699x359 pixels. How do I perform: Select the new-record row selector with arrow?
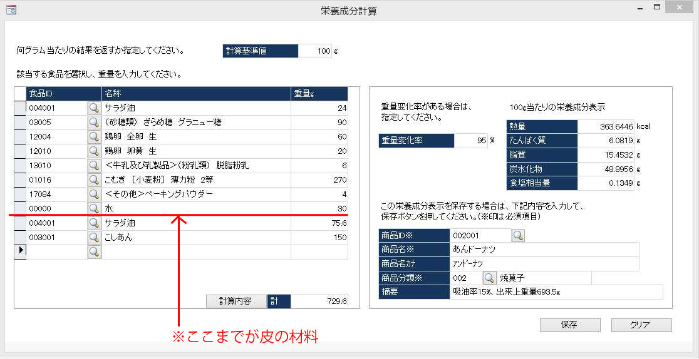20,251
